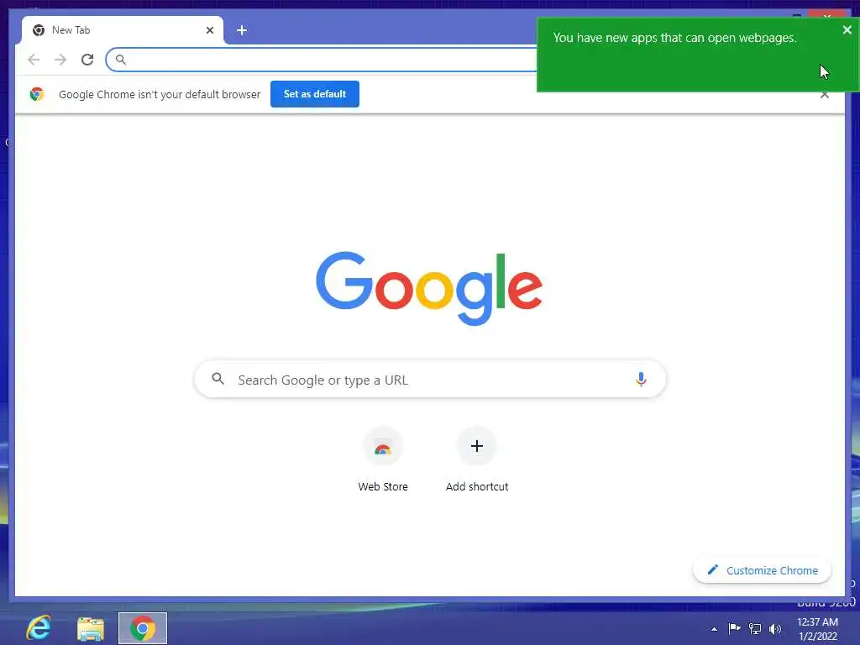The image size is (860, 645).
Task: Open the volume speaker icon
Action: (775, 628)
